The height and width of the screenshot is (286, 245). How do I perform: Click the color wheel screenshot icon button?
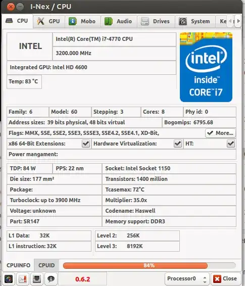9,279
